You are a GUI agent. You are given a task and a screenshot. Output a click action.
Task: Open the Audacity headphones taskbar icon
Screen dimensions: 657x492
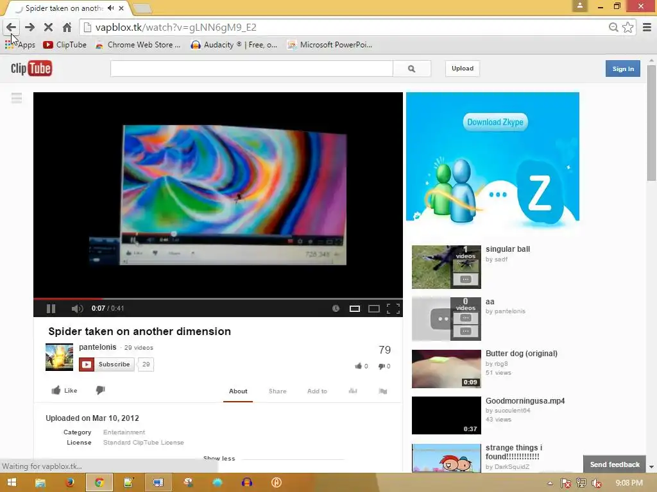[x=247, y=482]
